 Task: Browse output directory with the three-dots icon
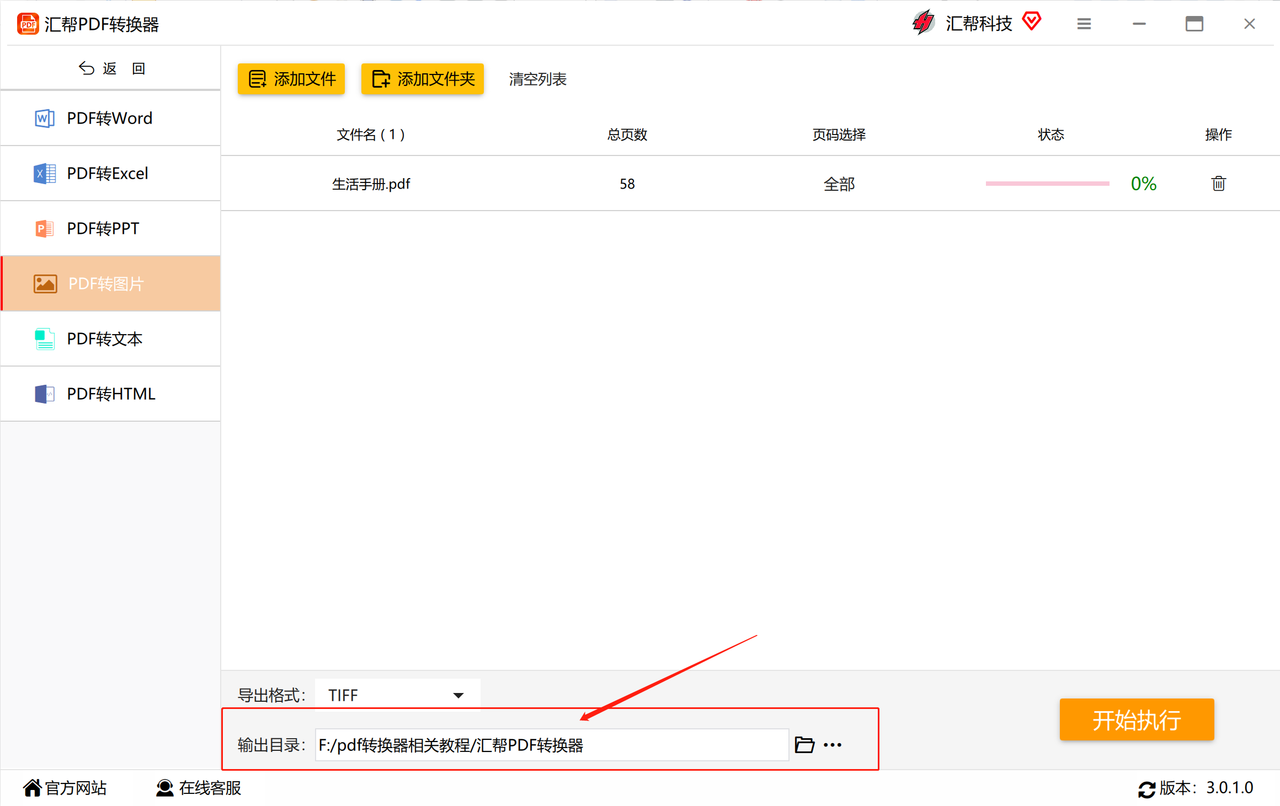832,745
